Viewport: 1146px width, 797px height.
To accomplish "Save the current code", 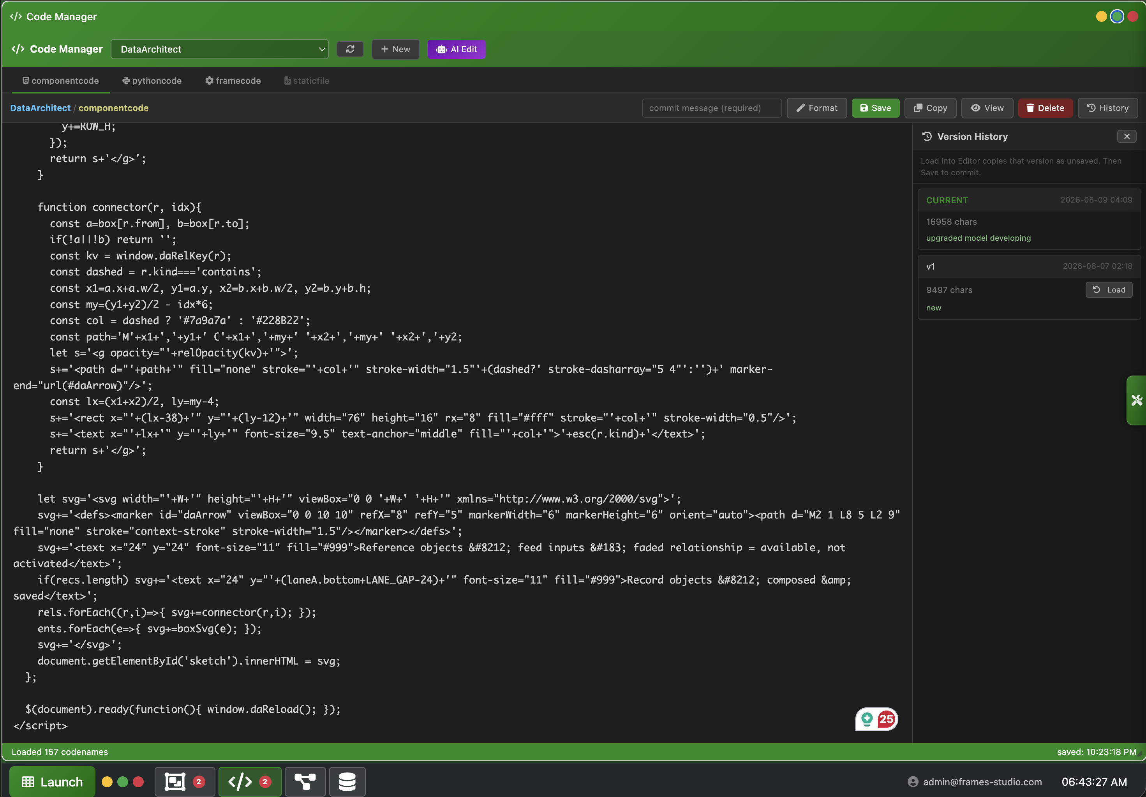I will point(876,108).
